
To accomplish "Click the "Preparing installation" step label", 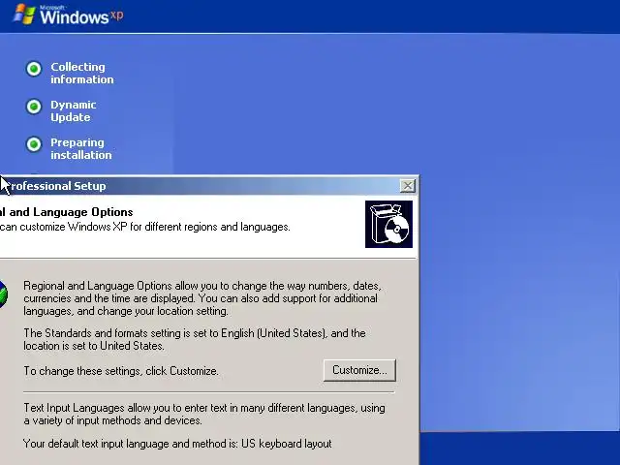I will pos(81,148).
